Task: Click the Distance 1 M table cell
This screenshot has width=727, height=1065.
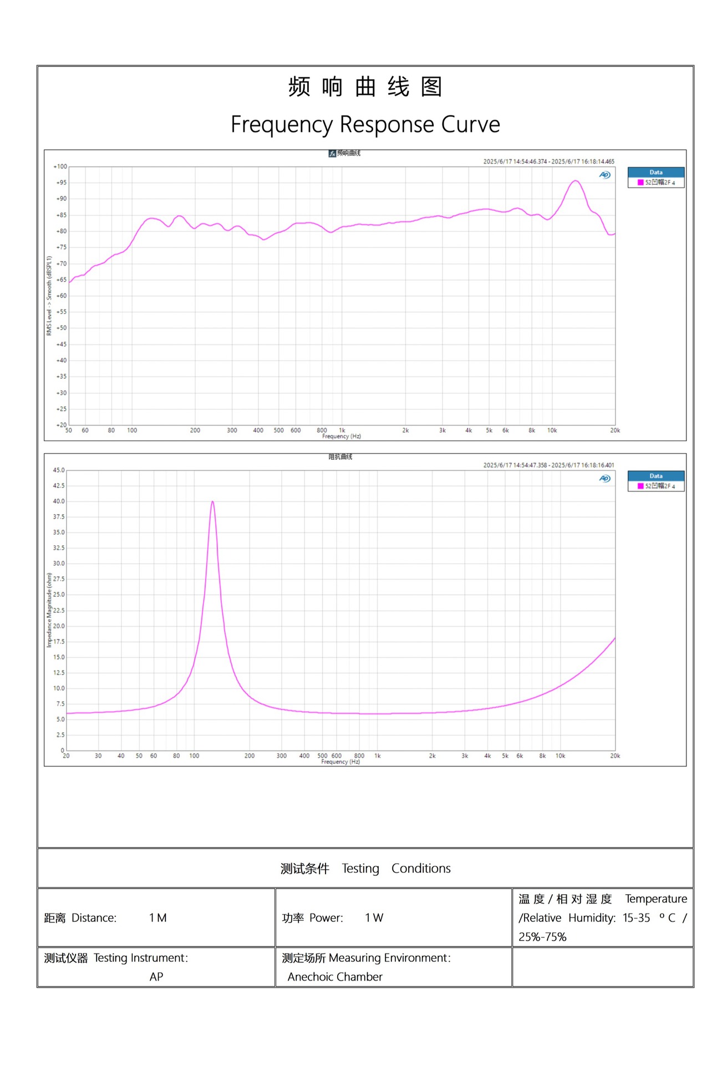Action: tap(156, 918)
